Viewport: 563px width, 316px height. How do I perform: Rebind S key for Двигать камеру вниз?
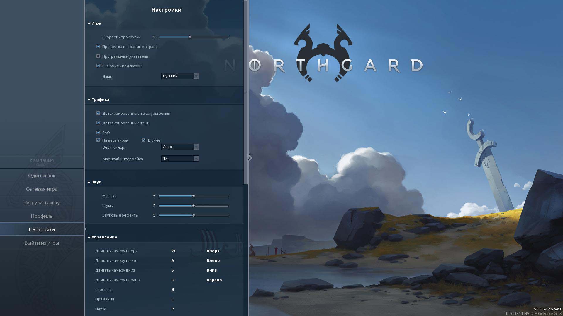(173, 270)
